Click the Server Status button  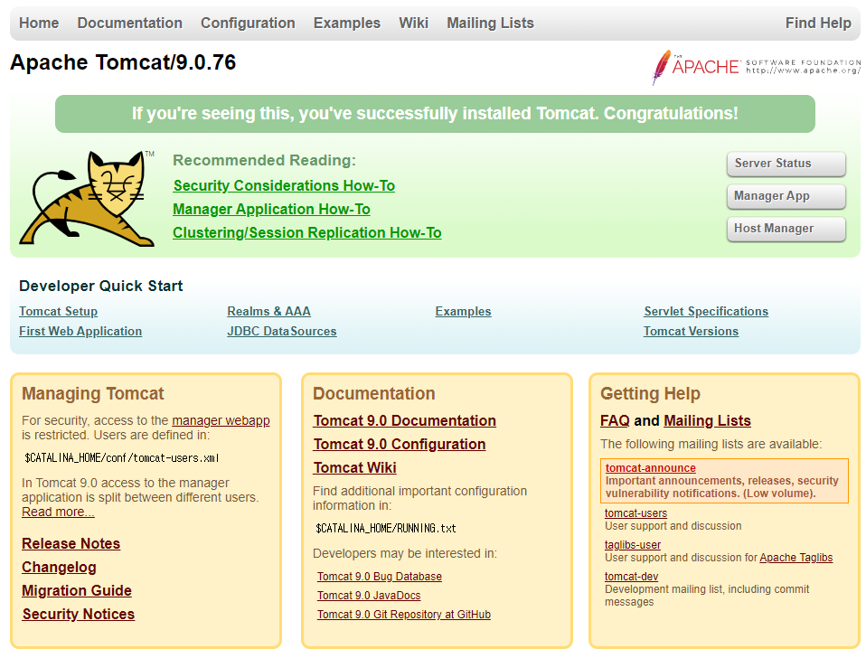[x=786, y=164]
